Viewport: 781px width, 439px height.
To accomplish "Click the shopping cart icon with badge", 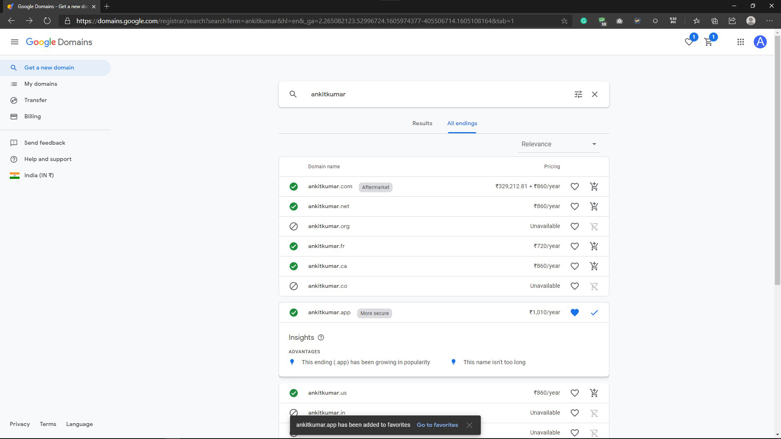I will click(x=709, y=42).
